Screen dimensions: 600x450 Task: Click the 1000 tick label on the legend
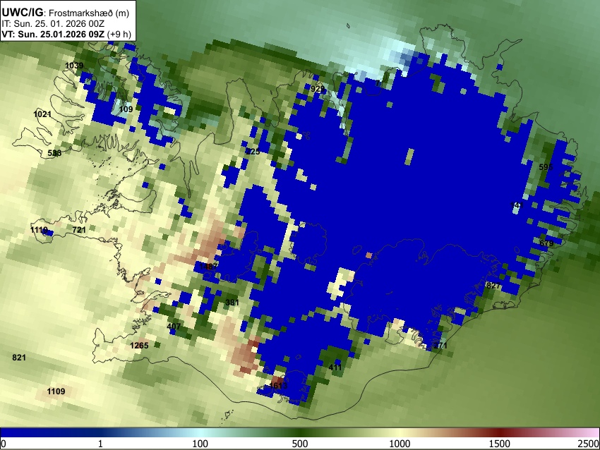coord(400,444)
